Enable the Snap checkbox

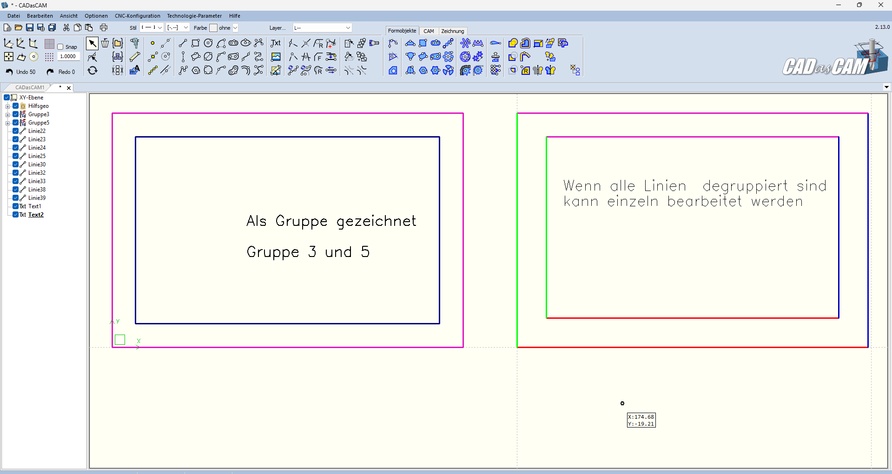(x=60, y=47)
